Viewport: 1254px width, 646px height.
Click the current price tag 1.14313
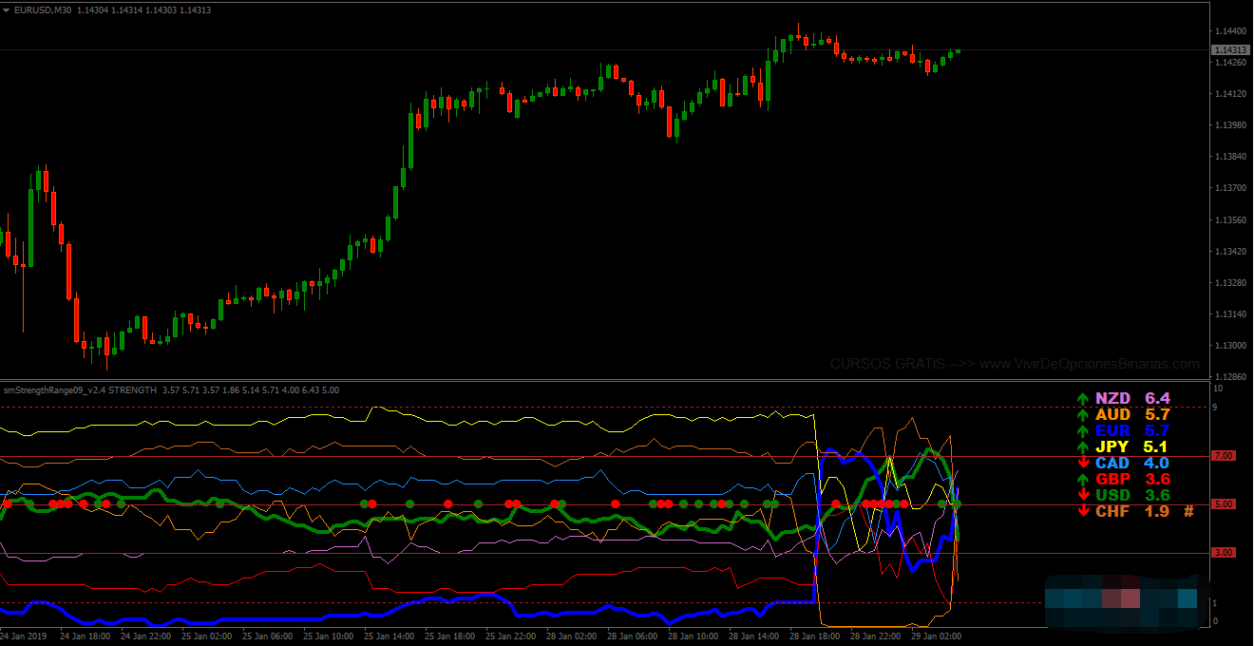click(1230, 49)
